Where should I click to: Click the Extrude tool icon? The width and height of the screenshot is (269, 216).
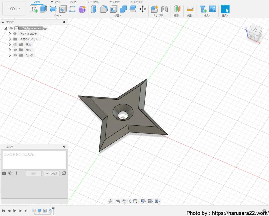(43, 9)
